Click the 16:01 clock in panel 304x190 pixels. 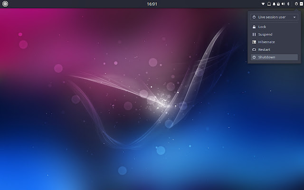[152, 4]
